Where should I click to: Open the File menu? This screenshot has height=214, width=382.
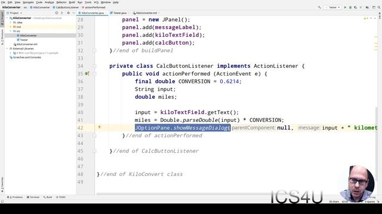[x=3, y=2]
